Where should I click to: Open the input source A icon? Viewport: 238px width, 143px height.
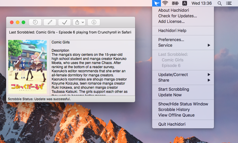point(185,3)
